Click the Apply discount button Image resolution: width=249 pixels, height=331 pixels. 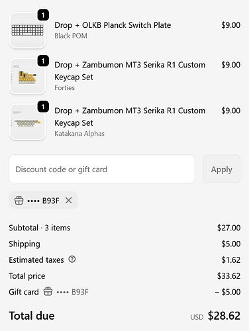[222, 169]
